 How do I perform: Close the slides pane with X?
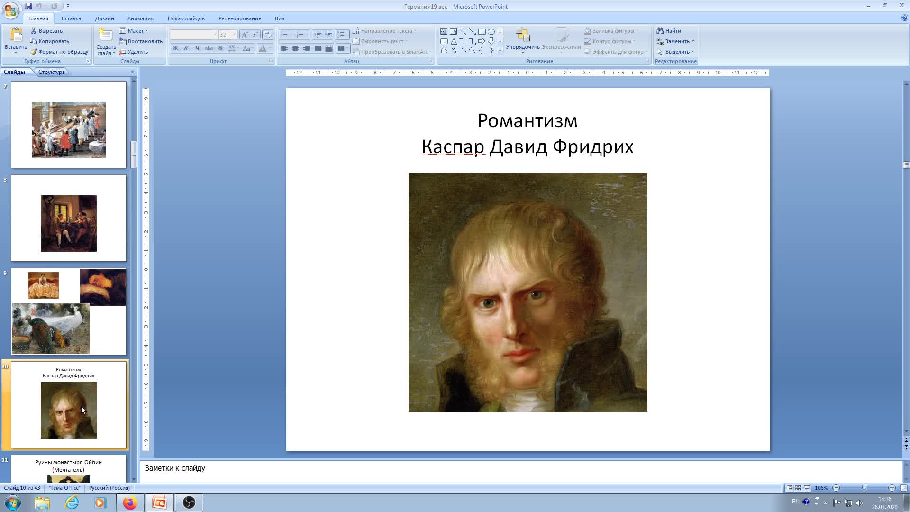tap(132, 72)
